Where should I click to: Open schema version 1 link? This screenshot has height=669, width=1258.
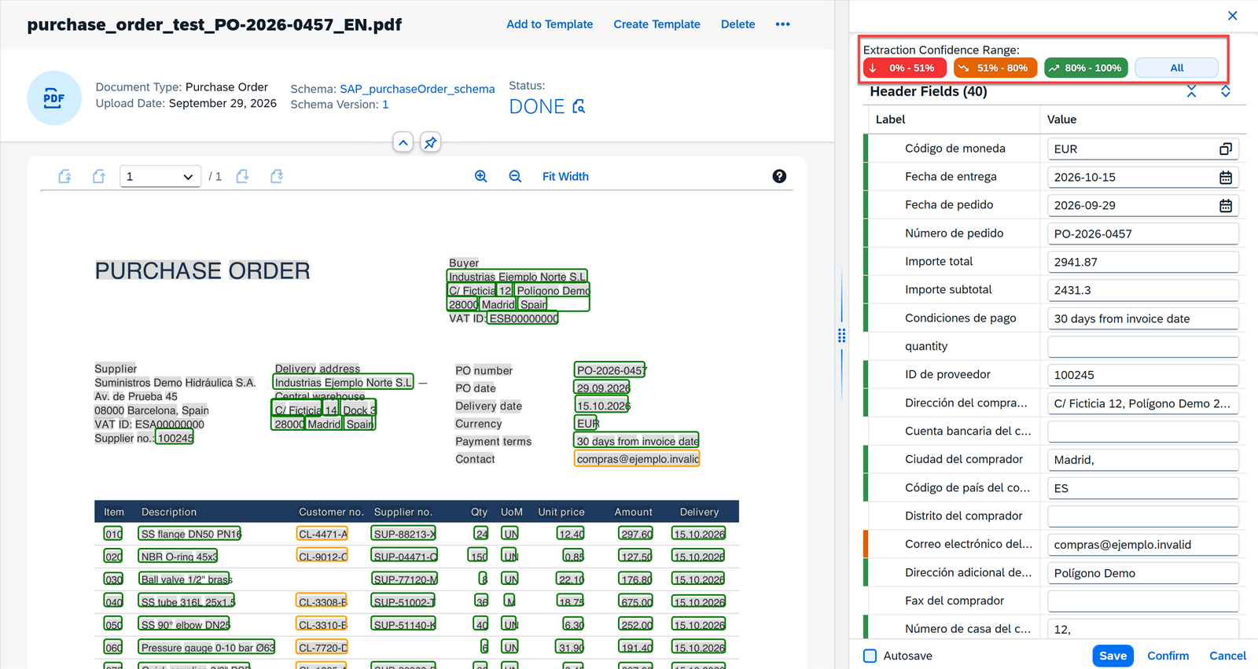coord(385,105)
